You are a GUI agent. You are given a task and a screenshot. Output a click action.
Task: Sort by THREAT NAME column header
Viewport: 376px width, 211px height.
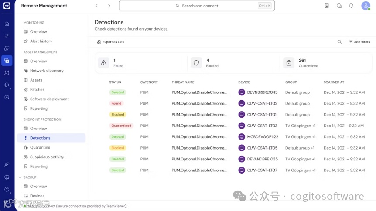183,82
